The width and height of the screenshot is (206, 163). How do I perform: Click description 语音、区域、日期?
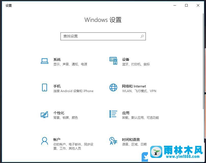pyautogui.click(x=134, y=144)
